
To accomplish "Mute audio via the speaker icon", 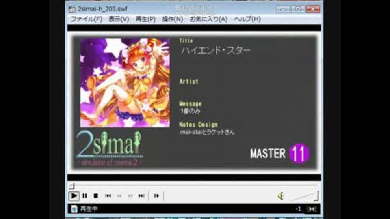I will [x=281, y=196].
